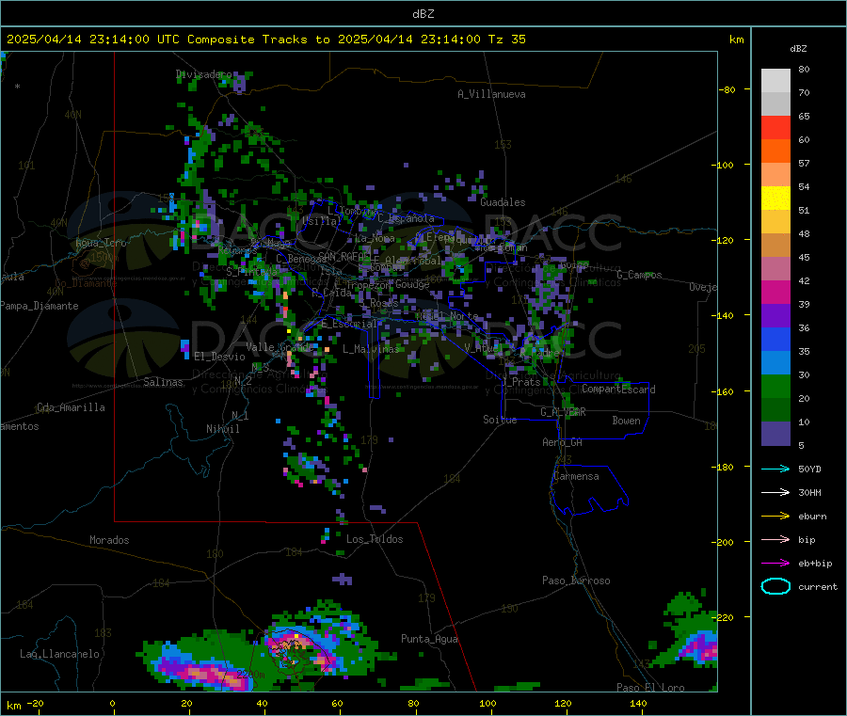Click the Paso_El_Loro label at bottom
This screenshot has height=716, width=847.
click(x=650, y=688)
